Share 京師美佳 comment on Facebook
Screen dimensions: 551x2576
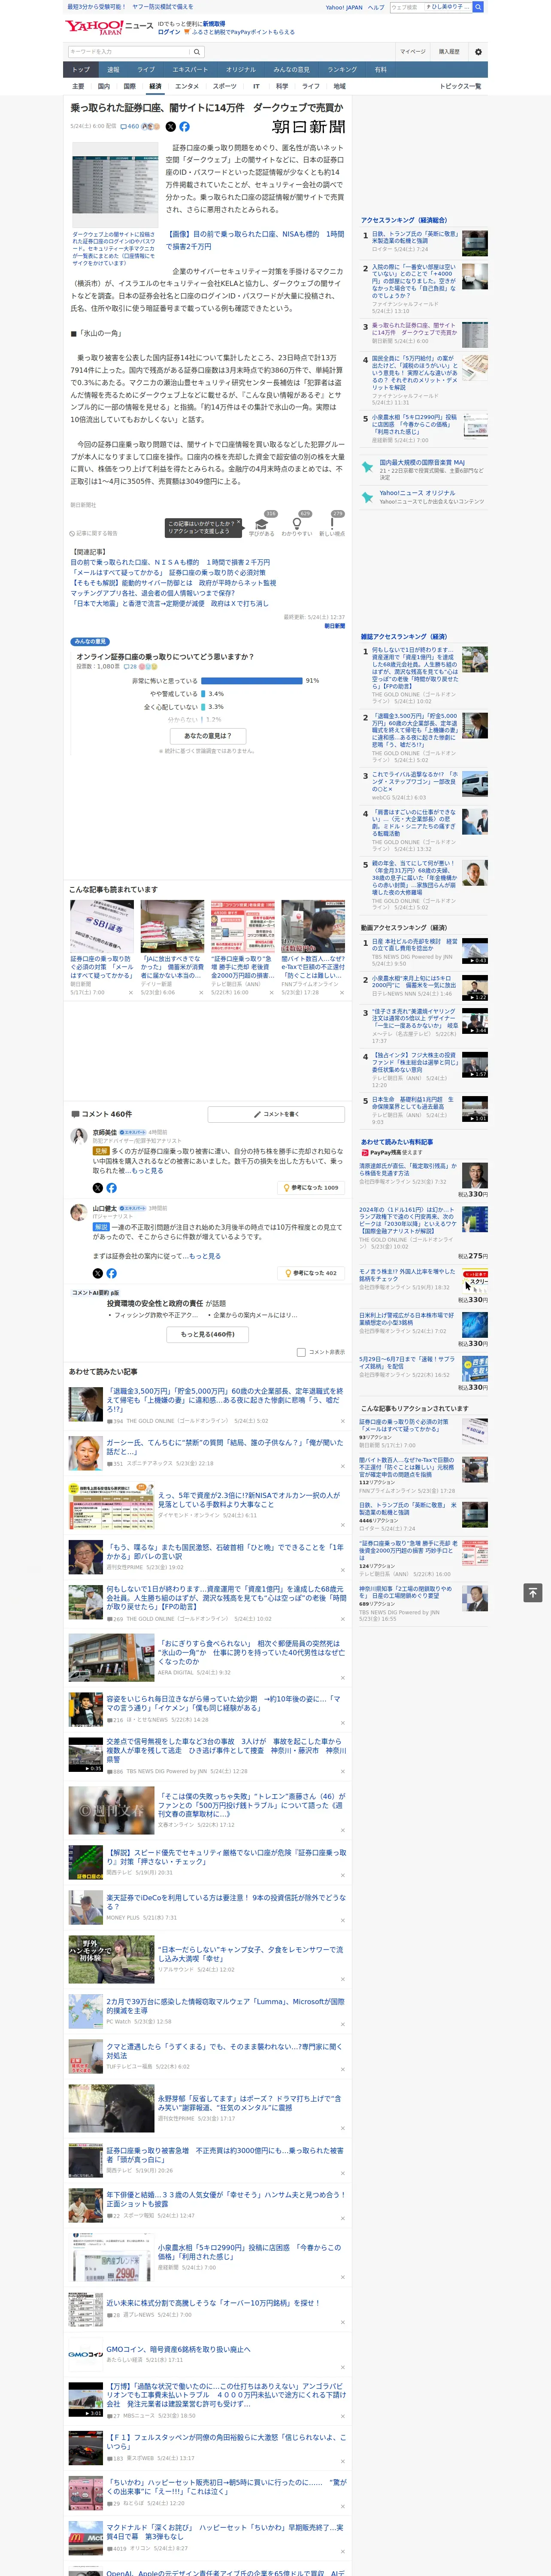pos(111,1188)
